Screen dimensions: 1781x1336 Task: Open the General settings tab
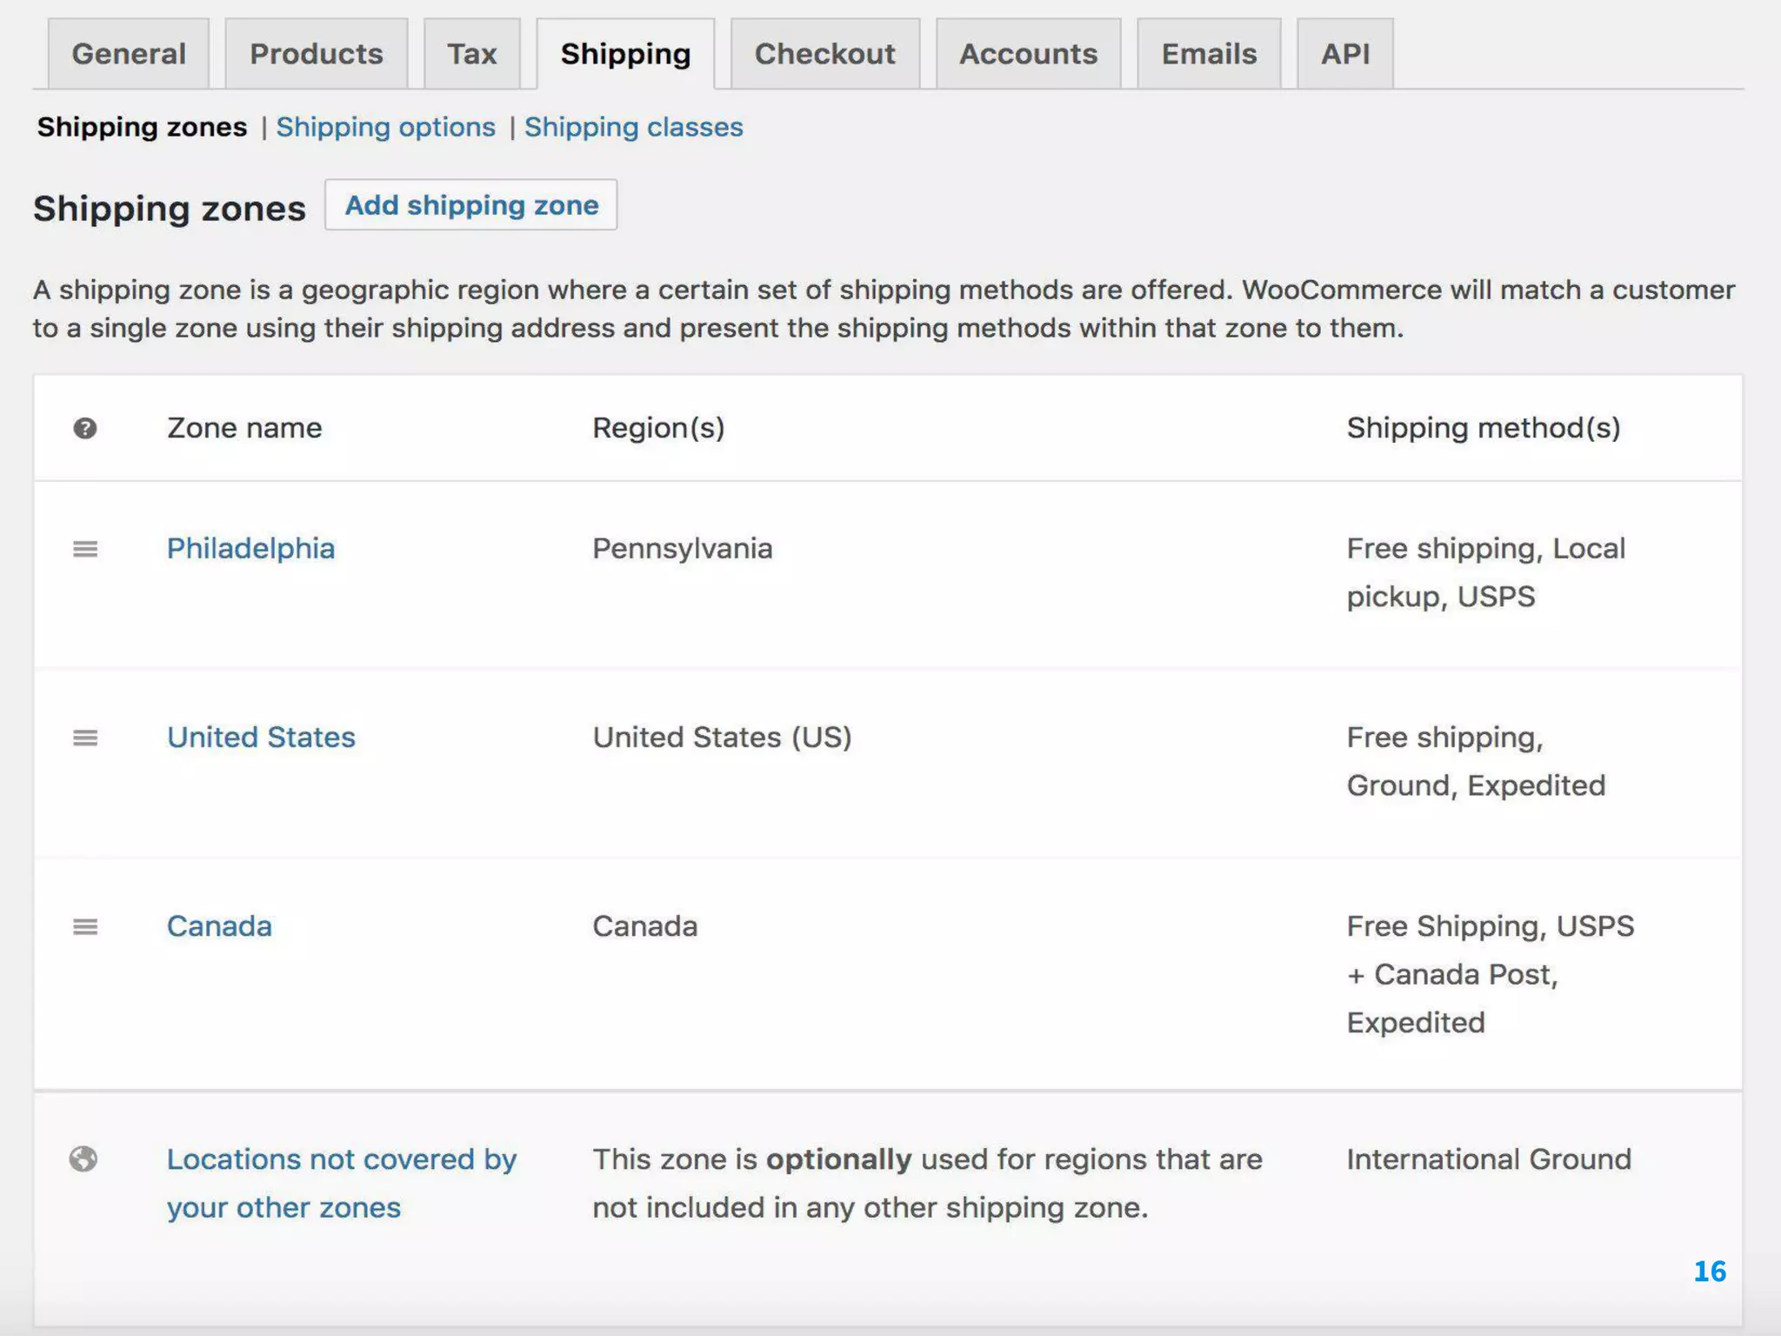129,54
